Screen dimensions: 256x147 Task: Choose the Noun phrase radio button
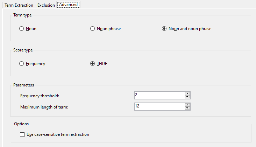[x=93, y=29]
